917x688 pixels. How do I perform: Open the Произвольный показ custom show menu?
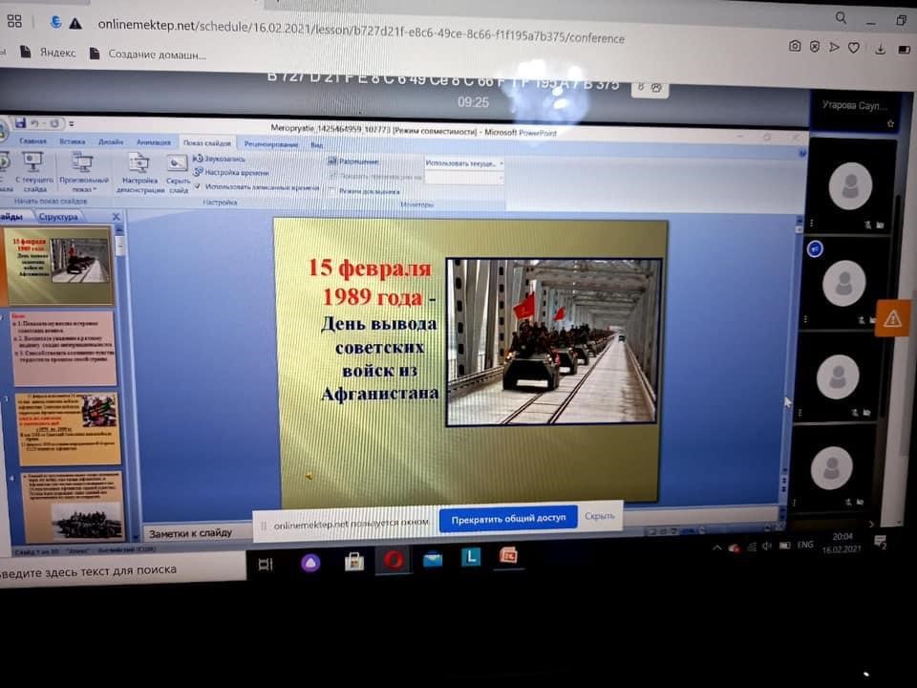(84, 172)
